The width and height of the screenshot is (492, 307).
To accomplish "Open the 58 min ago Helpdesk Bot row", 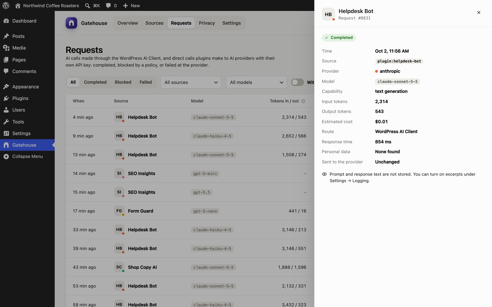I will pos(190,301).
